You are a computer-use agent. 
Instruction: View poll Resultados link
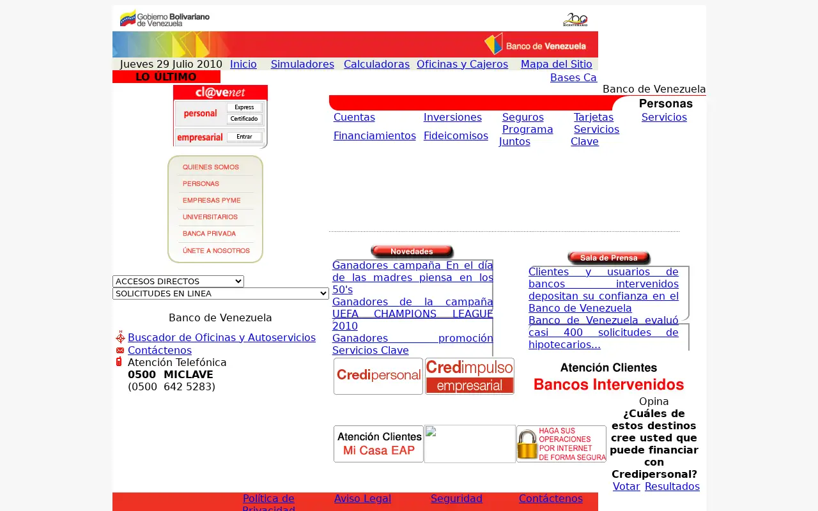tap(672, 486)
